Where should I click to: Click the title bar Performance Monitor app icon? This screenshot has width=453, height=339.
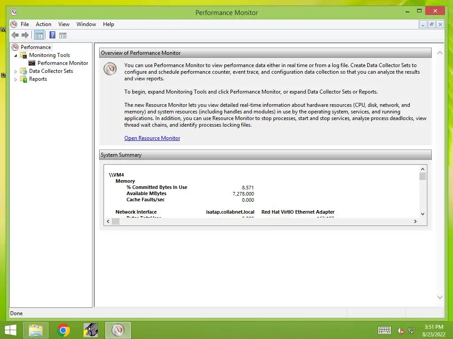[x=14, y=12]
